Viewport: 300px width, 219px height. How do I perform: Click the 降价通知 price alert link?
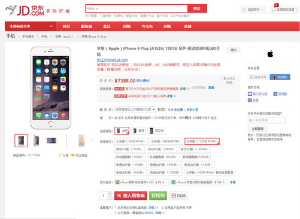[143, 81]
